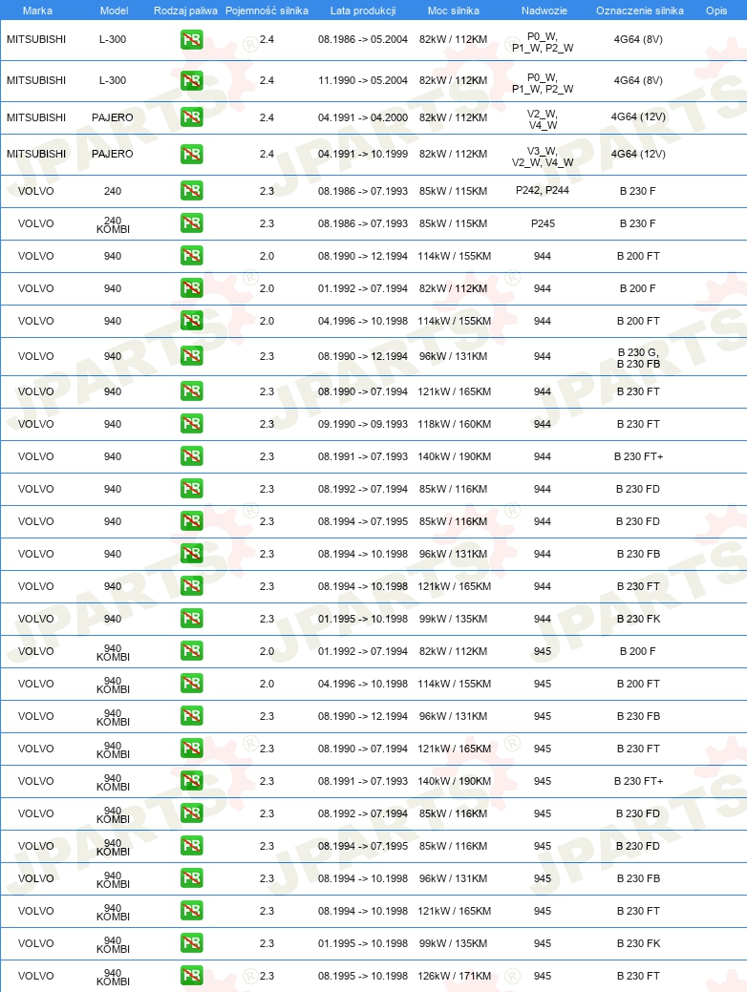Image resolution: width=747 pixels, height=992 pixels.
Task: Click fuel icon for 940 body 944 B 200 F row
Action: click(x=191, y=287)
